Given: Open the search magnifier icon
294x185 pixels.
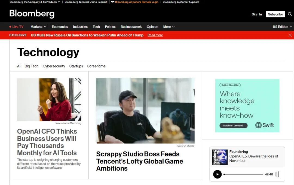Looking at the screenshot, I should click(x=290, y=14).
